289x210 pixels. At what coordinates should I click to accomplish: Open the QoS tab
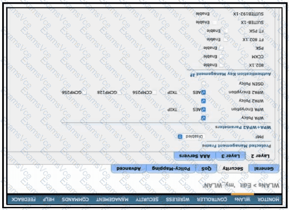point(206,168)
